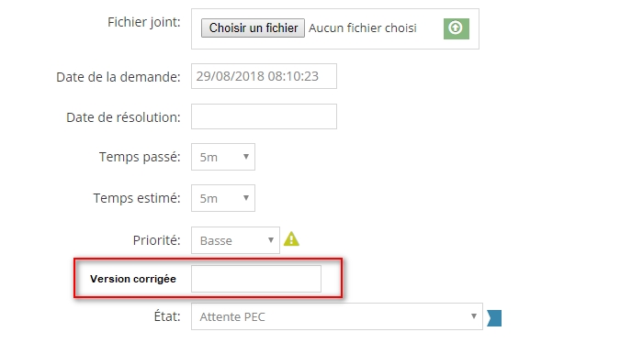Click the blue flag icon beside État
This screenshot has width=643, height=354.
(494, 318)
